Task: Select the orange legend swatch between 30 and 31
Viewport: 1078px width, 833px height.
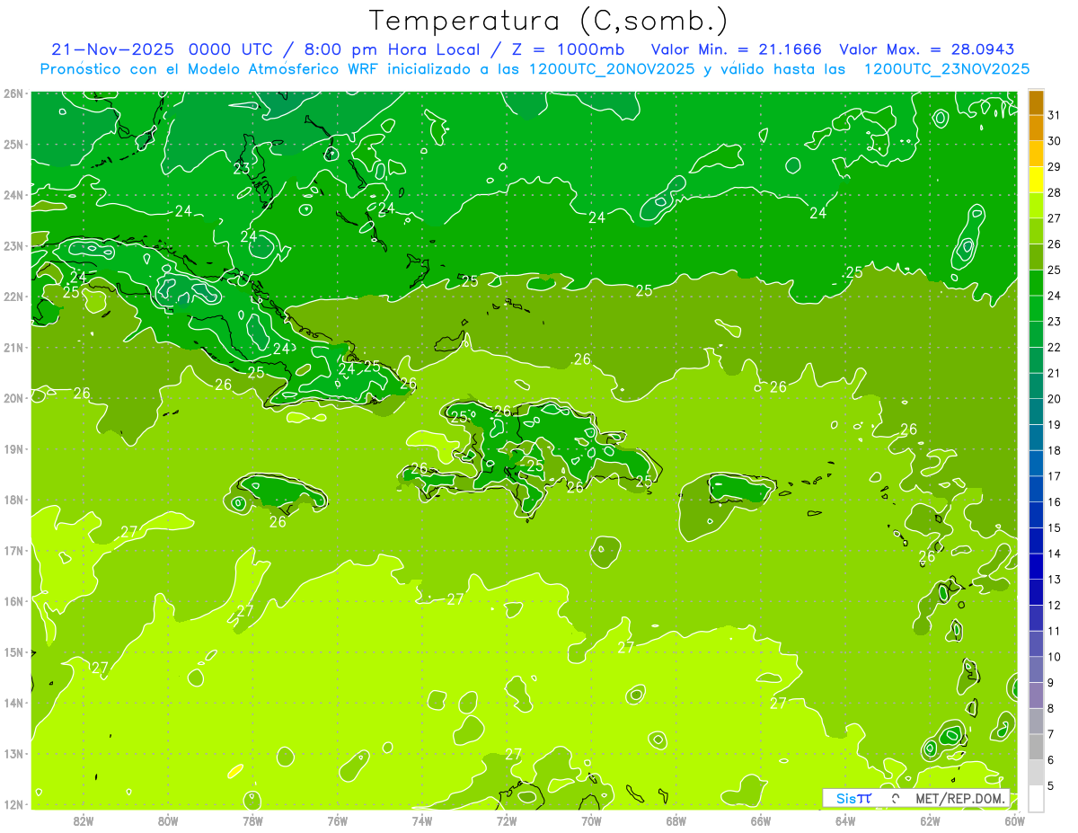Action: pyautogui.click(x=1036, y=128)
